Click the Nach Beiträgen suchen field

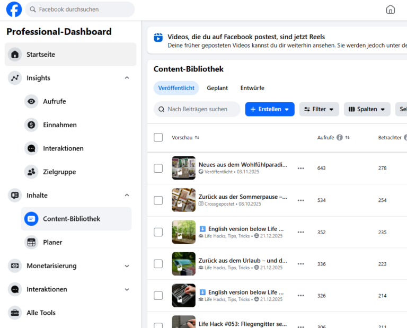[x=197, y=109]
